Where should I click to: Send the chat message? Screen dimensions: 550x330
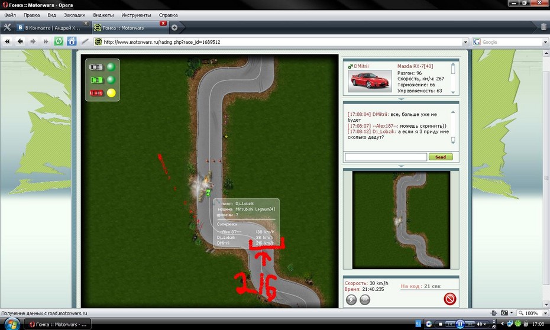(441, 157)
